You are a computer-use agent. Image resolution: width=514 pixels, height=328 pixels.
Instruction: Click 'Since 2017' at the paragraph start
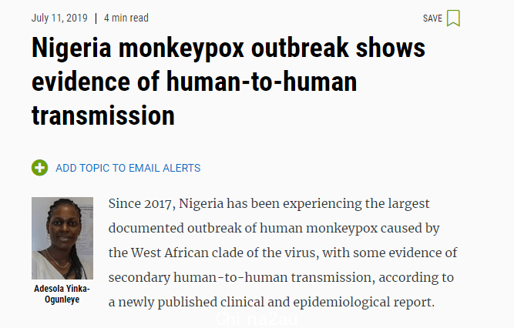pyautogui.click(x=140, y=204)
